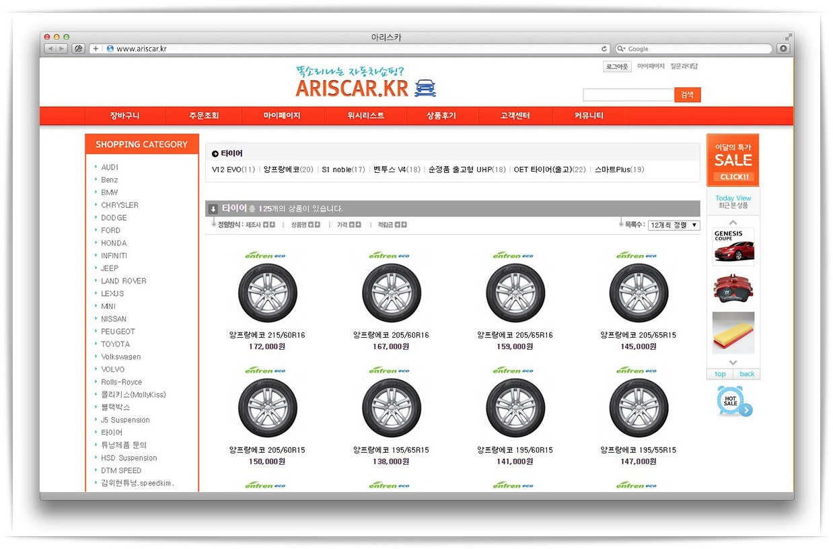Click the SALE CLICK!! banner
Image resolution: width=833 pixels, height=549 pixels.
tap(733, 160)
